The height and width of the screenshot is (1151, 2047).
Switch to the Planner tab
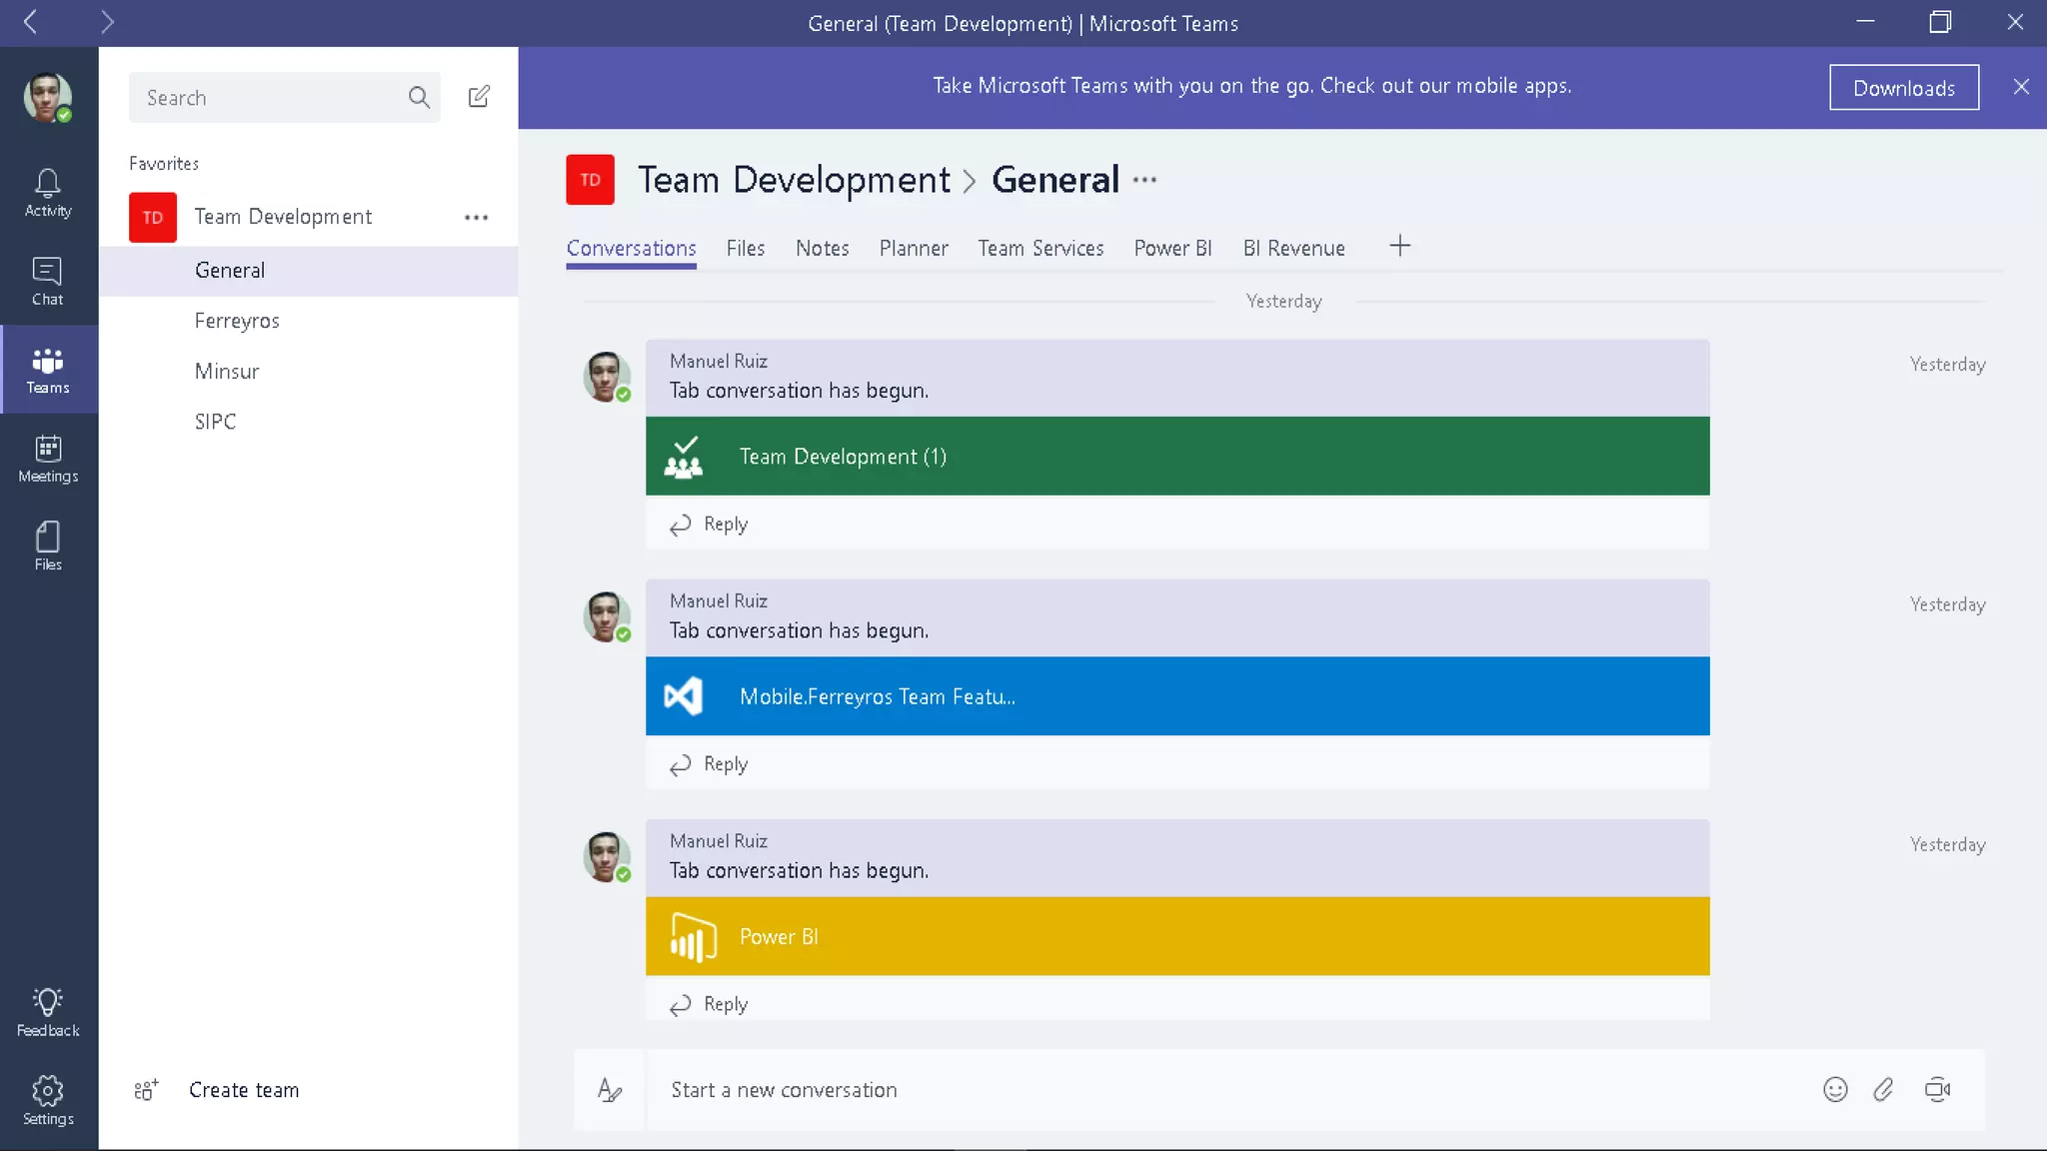(913, 248)
